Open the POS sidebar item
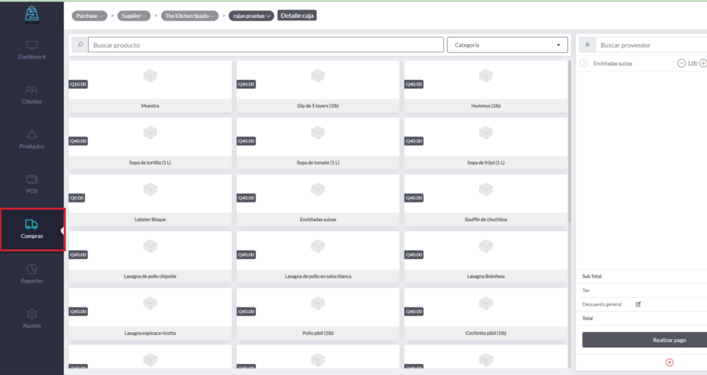The image size is (707, 375). click(x=32, y=184)
